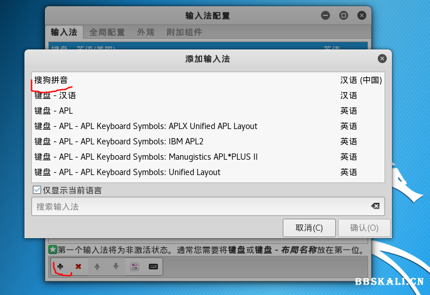The height and width of the screenshot is (295, 430).
Task: Click the add input method plus icon
Action: tap(60, 267)
